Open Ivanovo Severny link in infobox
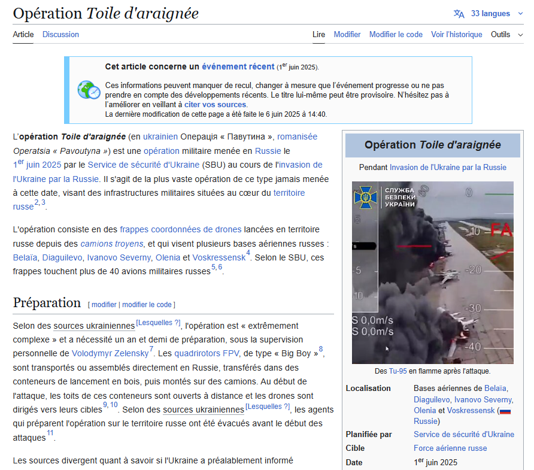 (x=483, y=399)
